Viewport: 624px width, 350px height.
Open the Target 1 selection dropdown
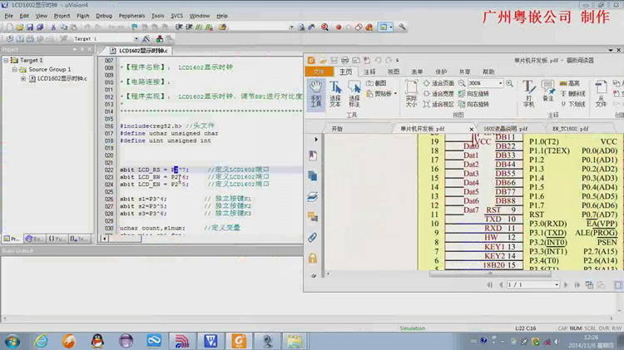pos(136,38)
